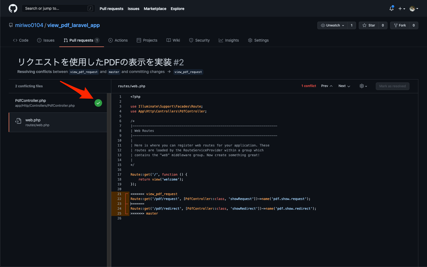Click the web.php file code icon
The height and width of the screenshot is (267, 427).
click(18, 121)
